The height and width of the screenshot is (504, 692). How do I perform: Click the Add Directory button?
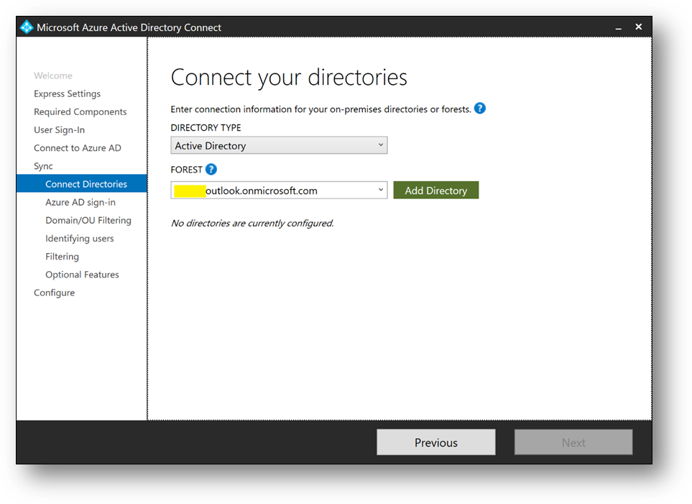pyautogui.click(x=436, y=191)
